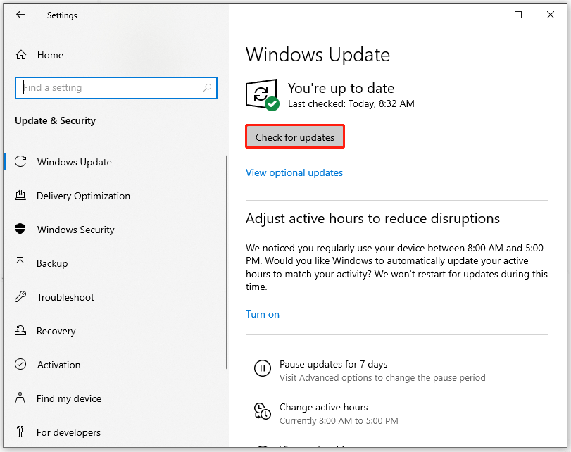Go to Settings Home
571x452 pixels.
50,55
